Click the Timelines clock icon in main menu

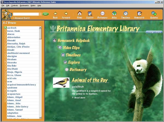63,55
